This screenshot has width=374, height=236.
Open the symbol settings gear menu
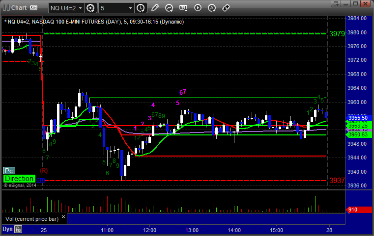[x=90, y=8]
